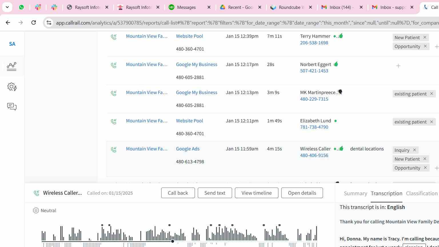Click the thumbs-down icon beside MK Martinpreece
This screenshot has width=439, height=247.
point(340,92)
